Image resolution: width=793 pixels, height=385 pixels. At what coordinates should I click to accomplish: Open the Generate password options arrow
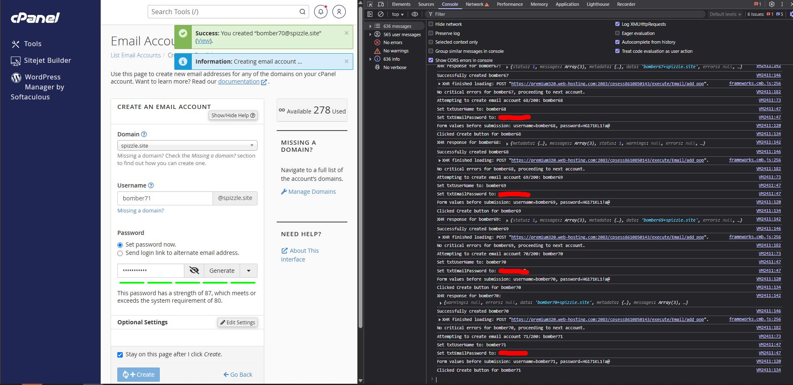249,271
